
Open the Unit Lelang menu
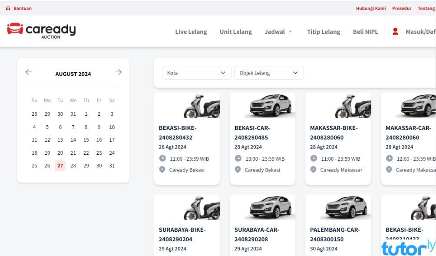[236, 32]
